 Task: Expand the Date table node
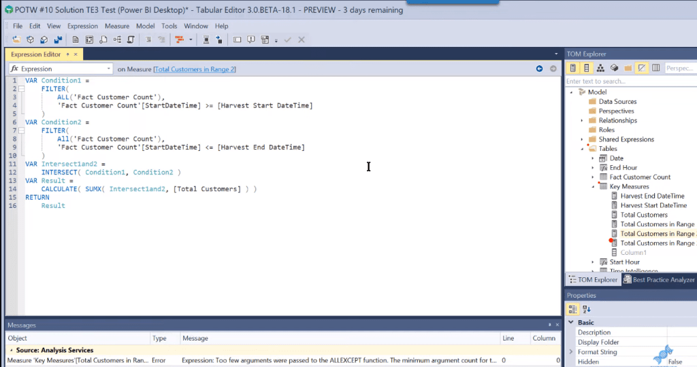tap(593, 158)
